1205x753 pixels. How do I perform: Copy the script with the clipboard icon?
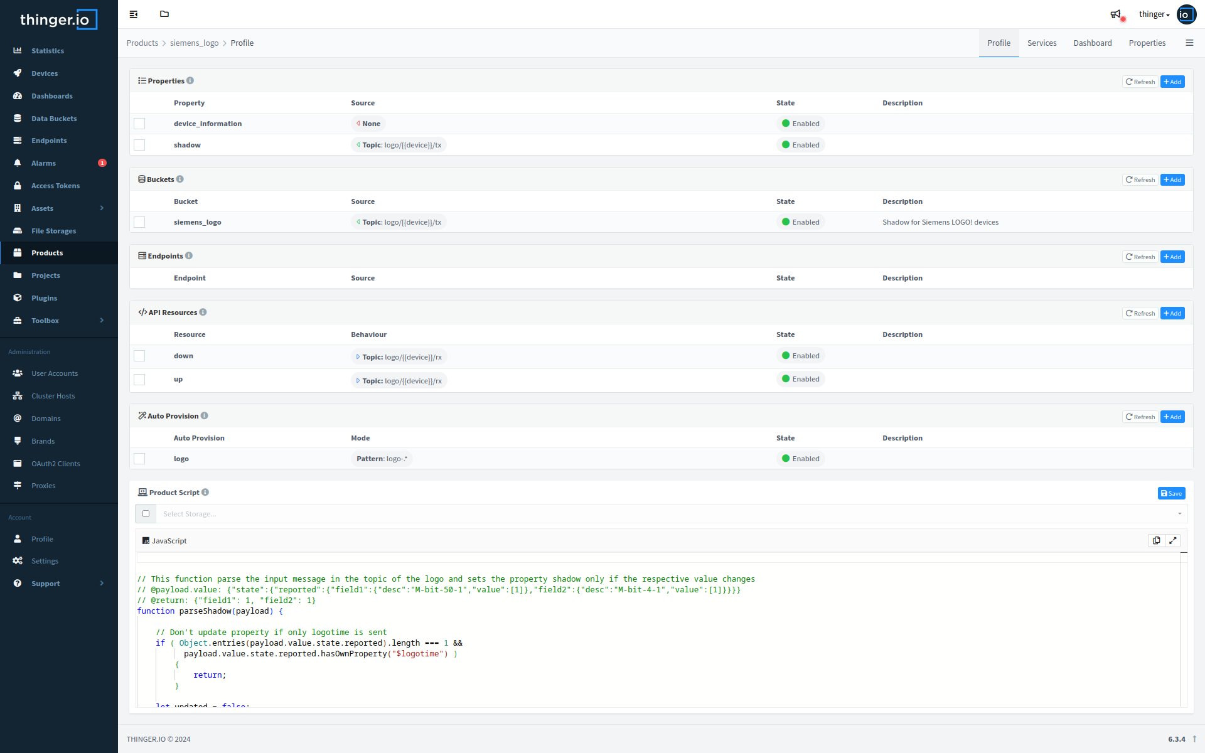(x=1157, y=540)
